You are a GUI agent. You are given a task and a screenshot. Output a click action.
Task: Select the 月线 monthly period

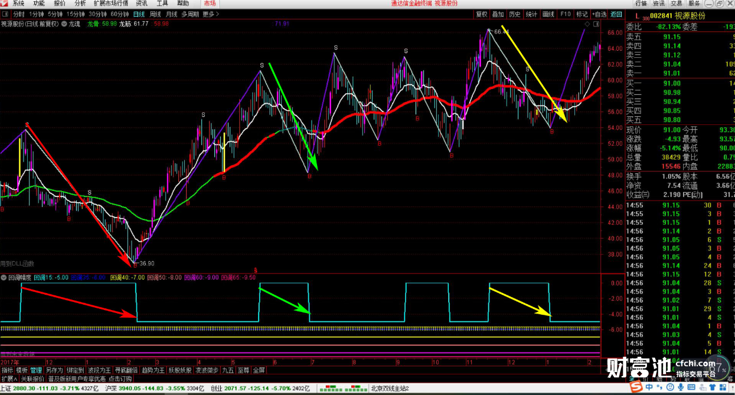(171, 14)
